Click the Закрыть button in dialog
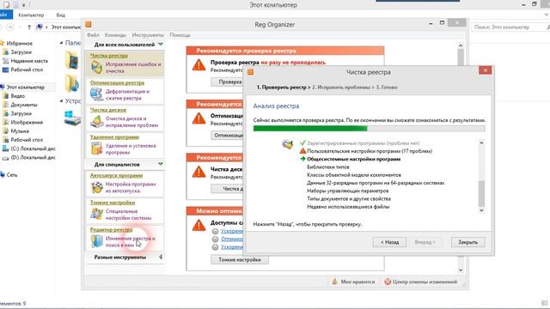550x309 pixels. 467,242
